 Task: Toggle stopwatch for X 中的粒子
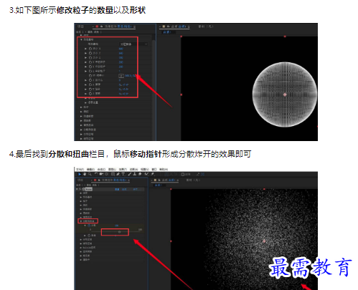click(x=90, y=62)
